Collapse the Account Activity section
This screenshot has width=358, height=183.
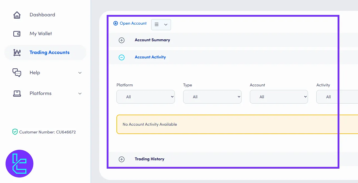pos(121,57)
